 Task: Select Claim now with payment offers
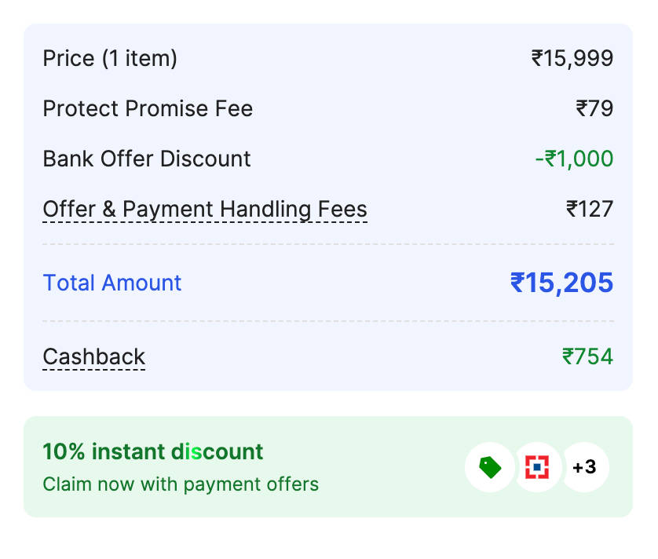point(181,484)
